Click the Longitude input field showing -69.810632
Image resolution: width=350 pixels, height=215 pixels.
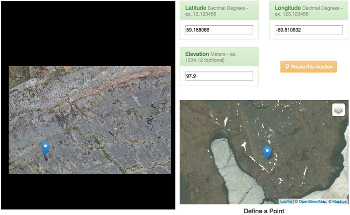click(x=308, y=30)
